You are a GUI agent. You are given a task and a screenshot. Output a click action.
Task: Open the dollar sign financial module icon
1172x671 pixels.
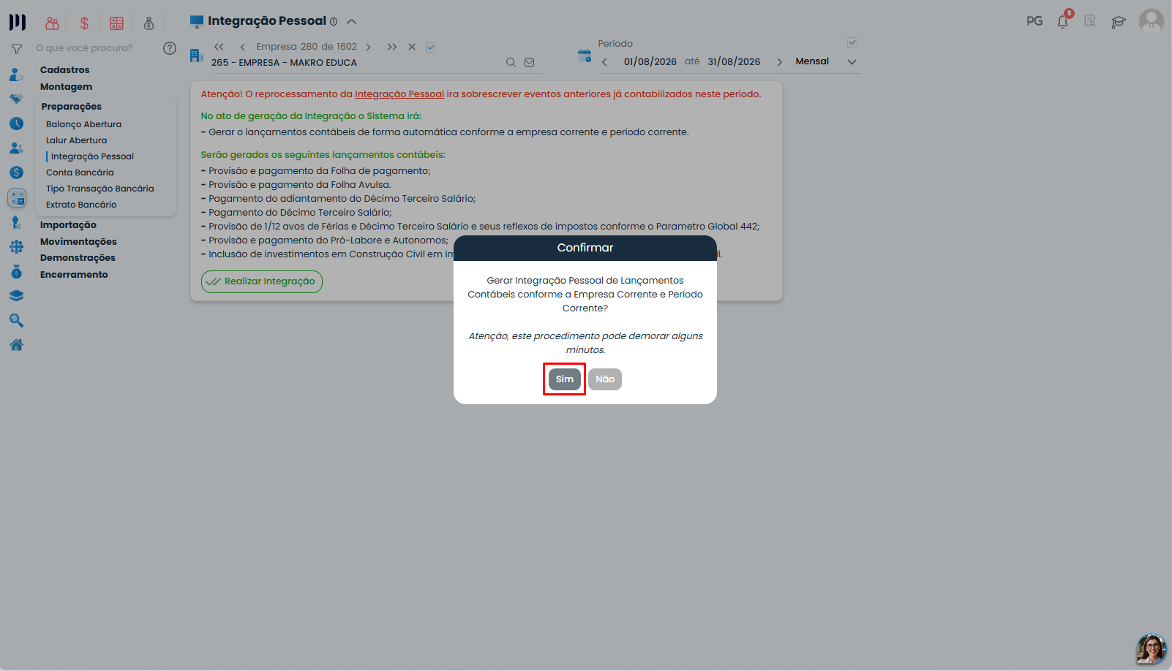click(84, 23)
